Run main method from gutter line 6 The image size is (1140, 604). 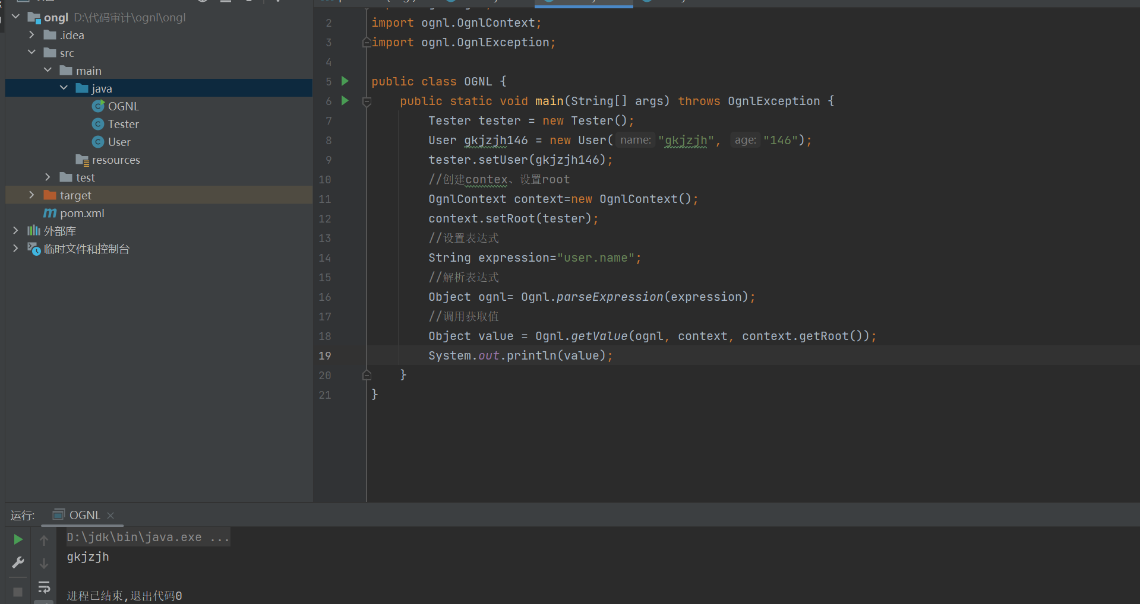pos(345,101)
